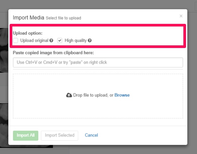Viewport: 197px width, 154px height.
Task: Click the Import All button
Action: pos(26,135)
